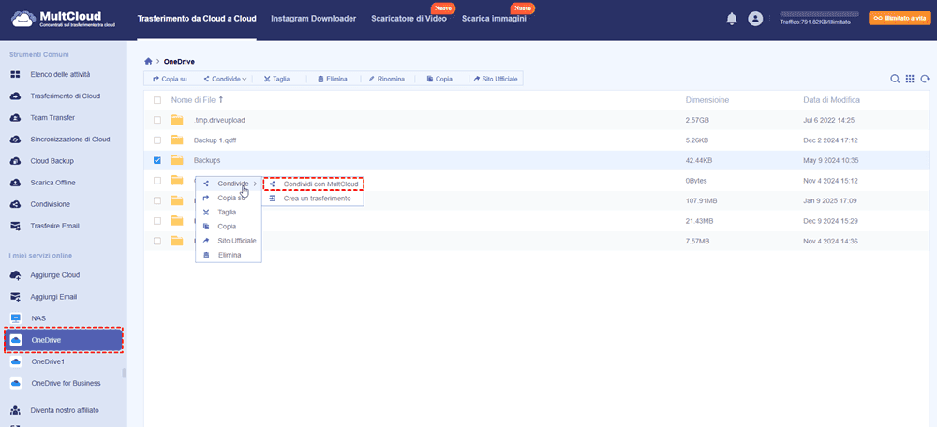This screenshot has width=937, height=427.
Task: Click date Jan 9 2025 17:09
Action: (830, 200)
